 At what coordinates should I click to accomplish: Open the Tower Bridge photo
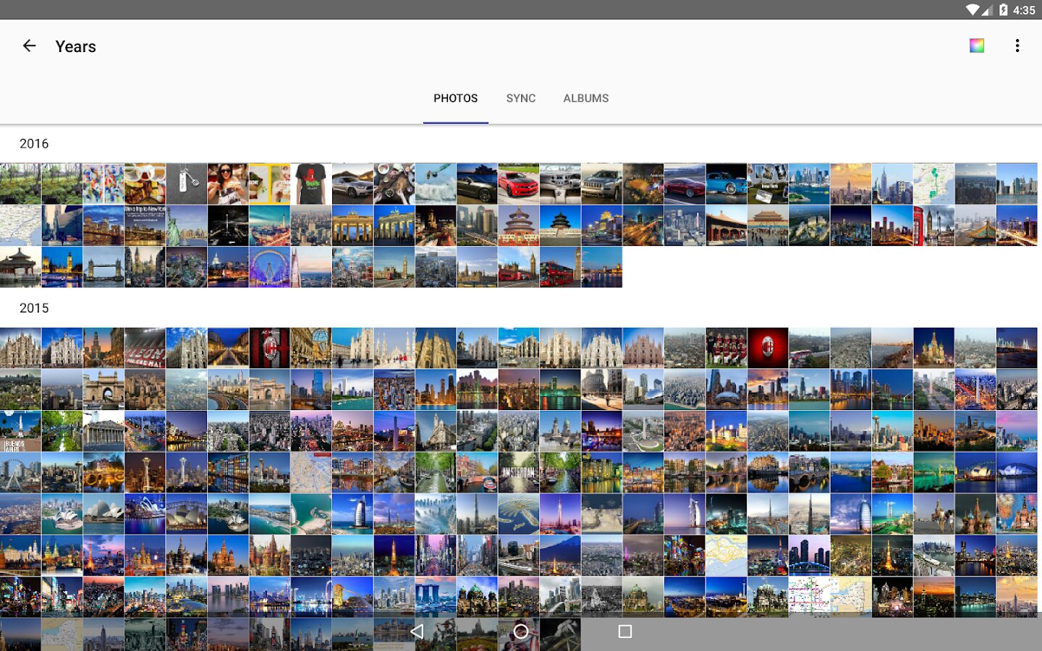coord(103,267)
